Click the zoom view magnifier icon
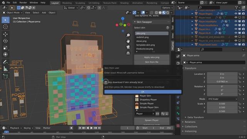 [x=128, y=35]
